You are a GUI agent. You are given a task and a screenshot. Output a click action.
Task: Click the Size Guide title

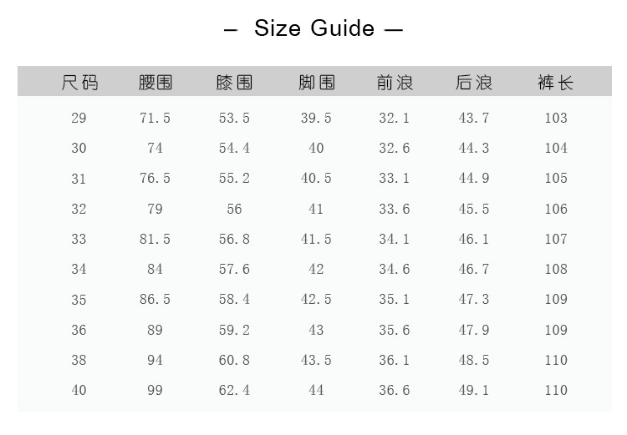pyautogui.click(x=313, y=28)
